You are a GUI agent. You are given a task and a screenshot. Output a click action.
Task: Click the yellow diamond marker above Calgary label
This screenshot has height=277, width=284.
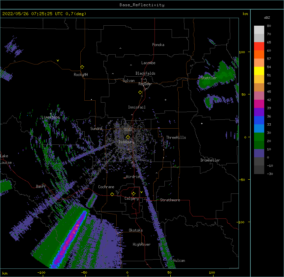coord(133,194)
